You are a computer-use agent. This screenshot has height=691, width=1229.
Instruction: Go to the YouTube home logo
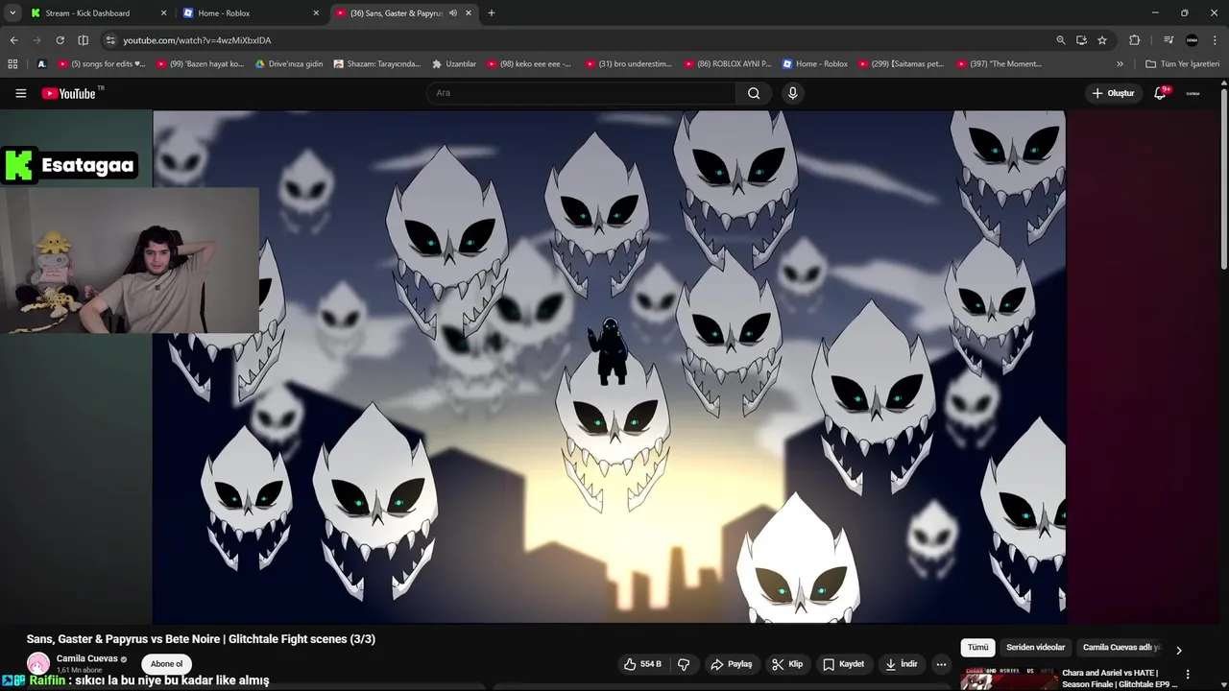click(x=70, y=93)
